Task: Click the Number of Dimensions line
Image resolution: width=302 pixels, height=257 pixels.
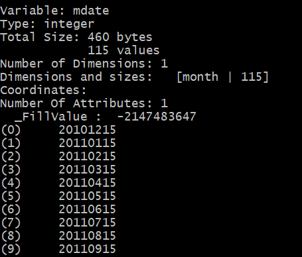Action: pos(84,64)
